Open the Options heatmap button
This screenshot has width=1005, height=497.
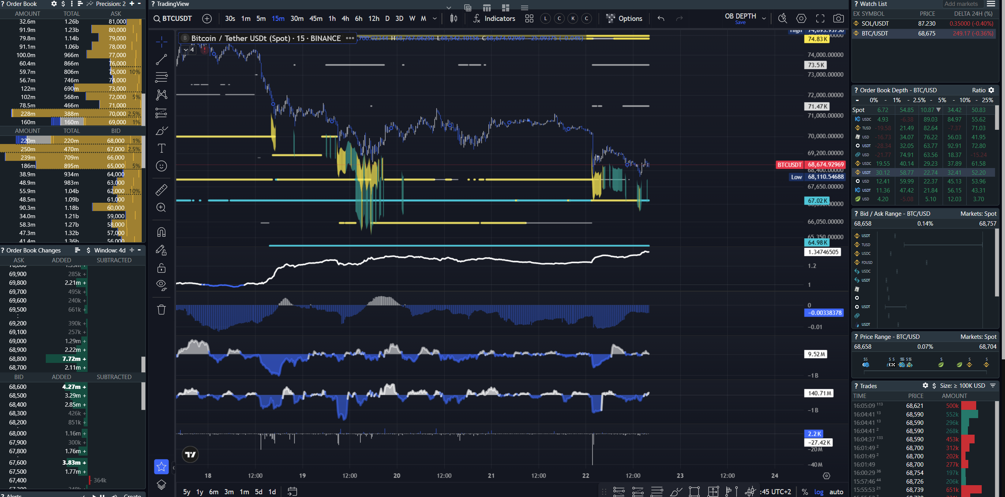[x=624, y=19]
